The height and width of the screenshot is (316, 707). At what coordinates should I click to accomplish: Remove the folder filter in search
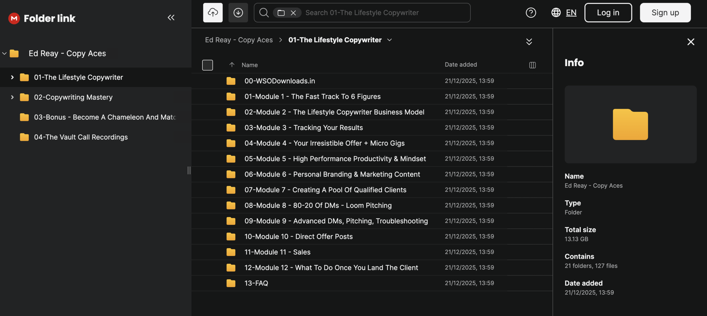293,13
